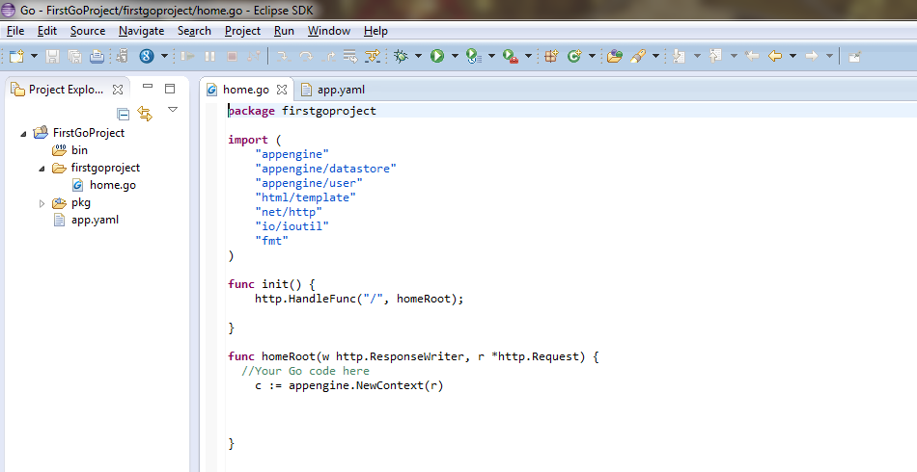The image size is (917, 472).
Task: Click the Suspend pause icon
Action: tap(210, 56)
